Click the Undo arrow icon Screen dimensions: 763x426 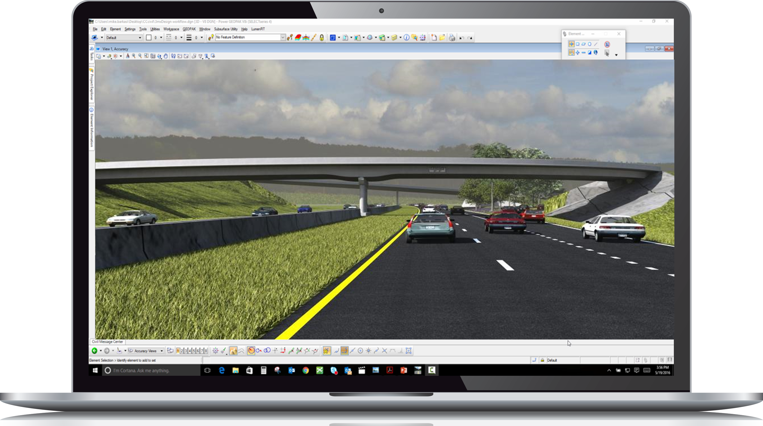(462, 38)
